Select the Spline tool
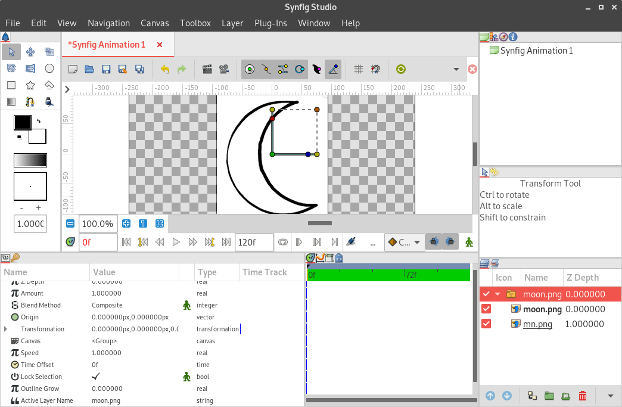Viewport: 622px width, 407px height. click(30, 101)
